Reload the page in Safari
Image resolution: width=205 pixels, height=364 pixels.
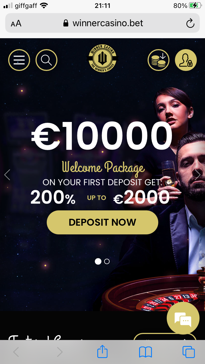coord(190,23)
